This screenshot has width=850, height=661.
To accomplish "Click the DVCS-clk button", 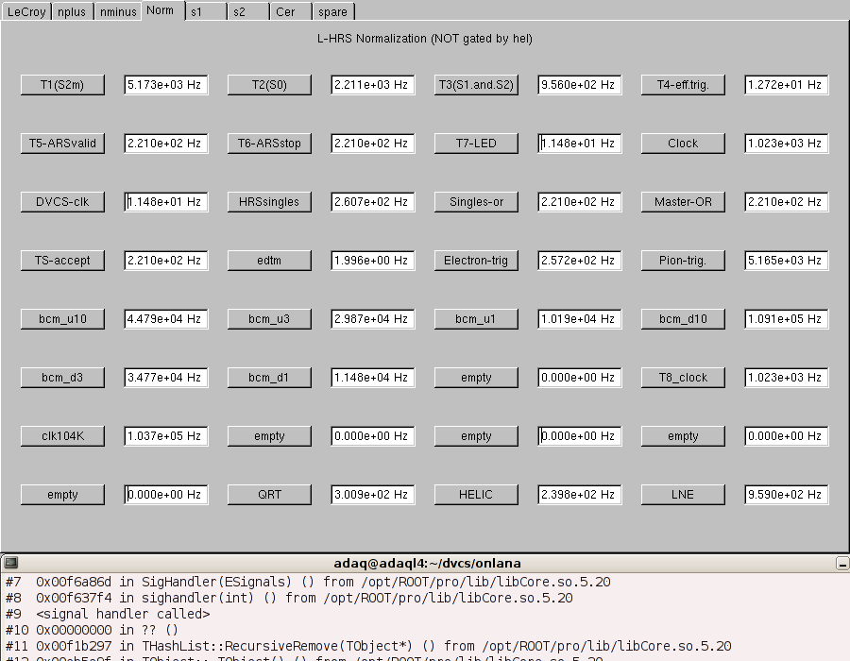I will (62, 202).
